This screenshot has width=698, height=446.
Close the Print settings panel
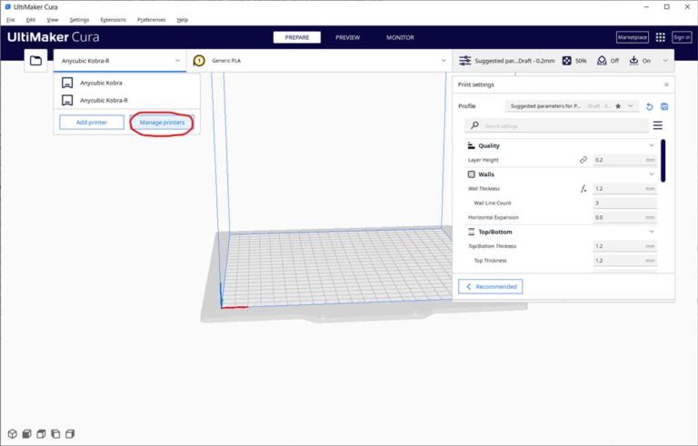(x=666, y=84)
